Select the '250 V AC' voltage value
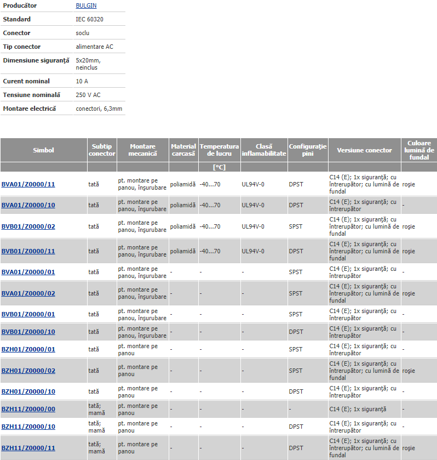The image size is (437, 460). pos(88,95)
